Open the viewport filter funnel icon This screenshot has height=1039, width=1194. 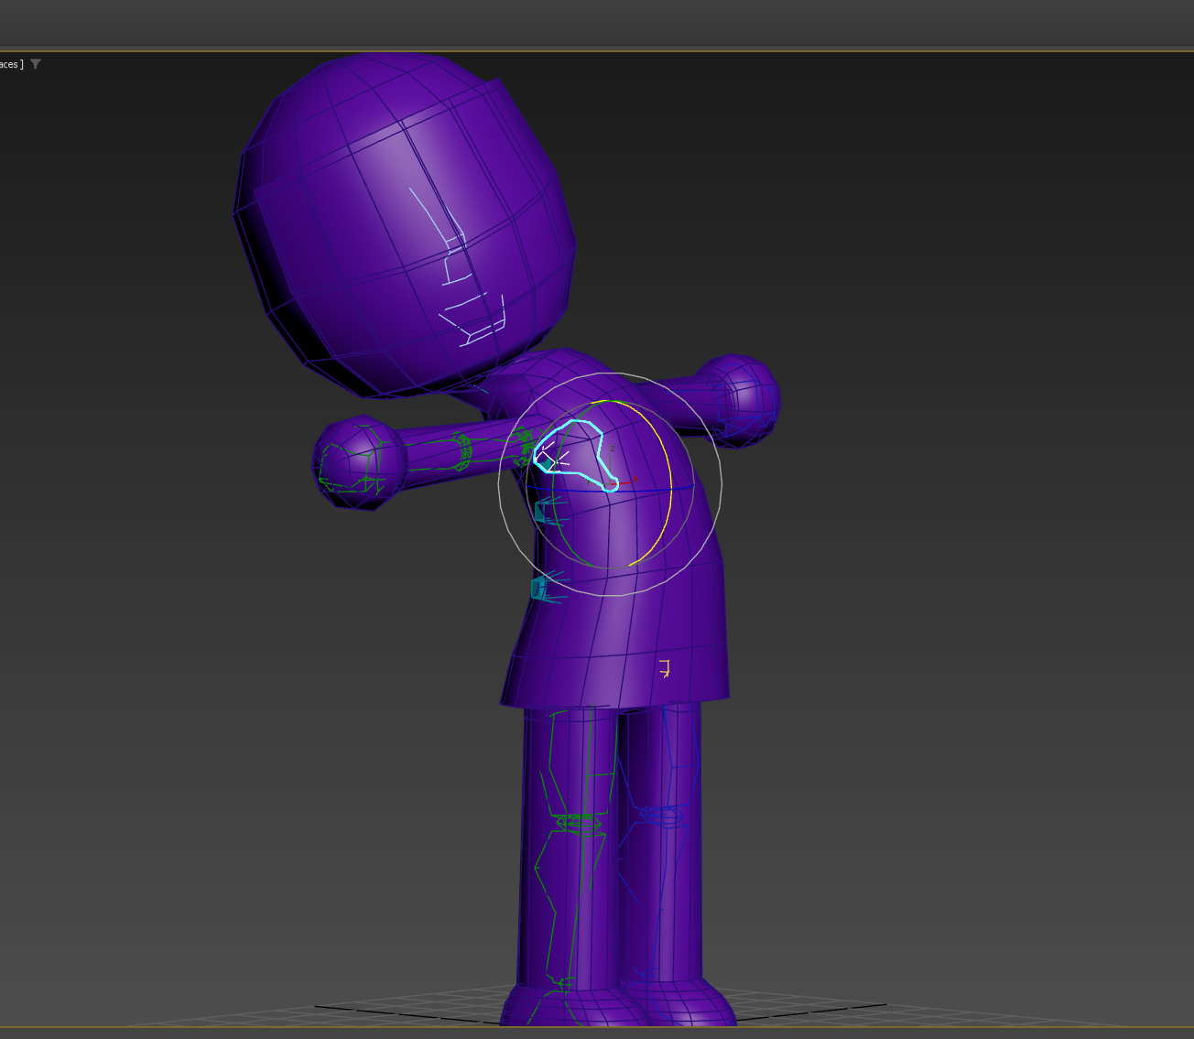pos(36,64)
